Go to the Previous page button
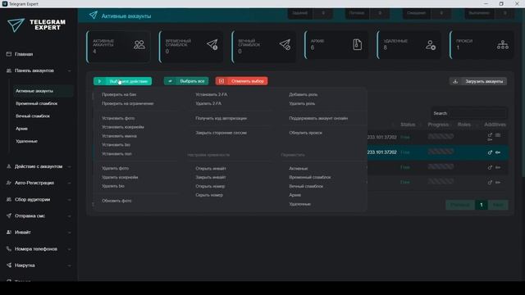This screenshot has height=295, width=525. click(460, 205)
